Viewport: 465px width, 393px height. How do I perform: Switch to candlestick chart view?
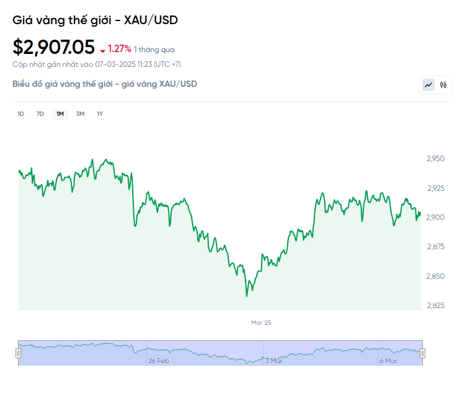coord(443,85)
